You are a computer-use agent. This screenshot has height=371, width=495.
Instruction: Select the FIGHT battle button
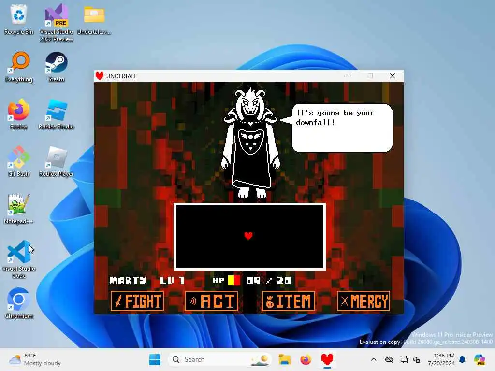click(x=137, y=301)
